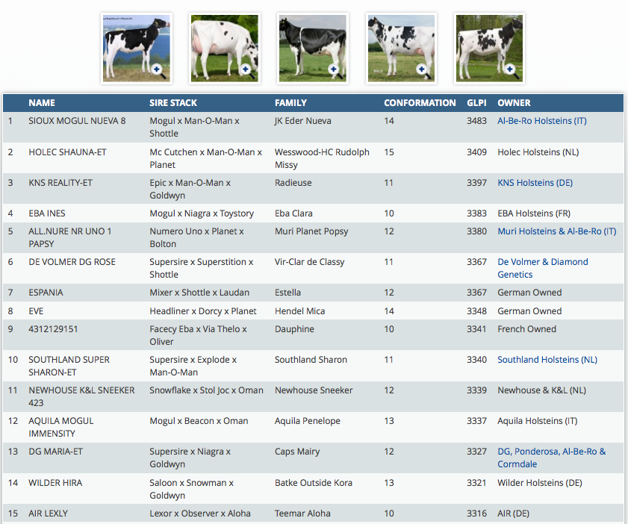The height and width of the screenshot is (524, 628).
Task: Enlarge the mostly black cow photo via its magnifier
Action: 333,69
